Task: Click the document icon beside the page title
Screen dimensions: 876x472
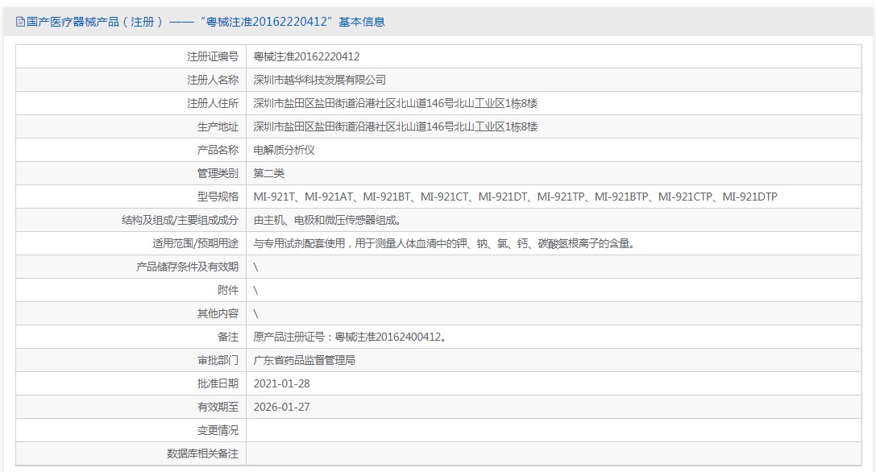Action: (20, 22)
